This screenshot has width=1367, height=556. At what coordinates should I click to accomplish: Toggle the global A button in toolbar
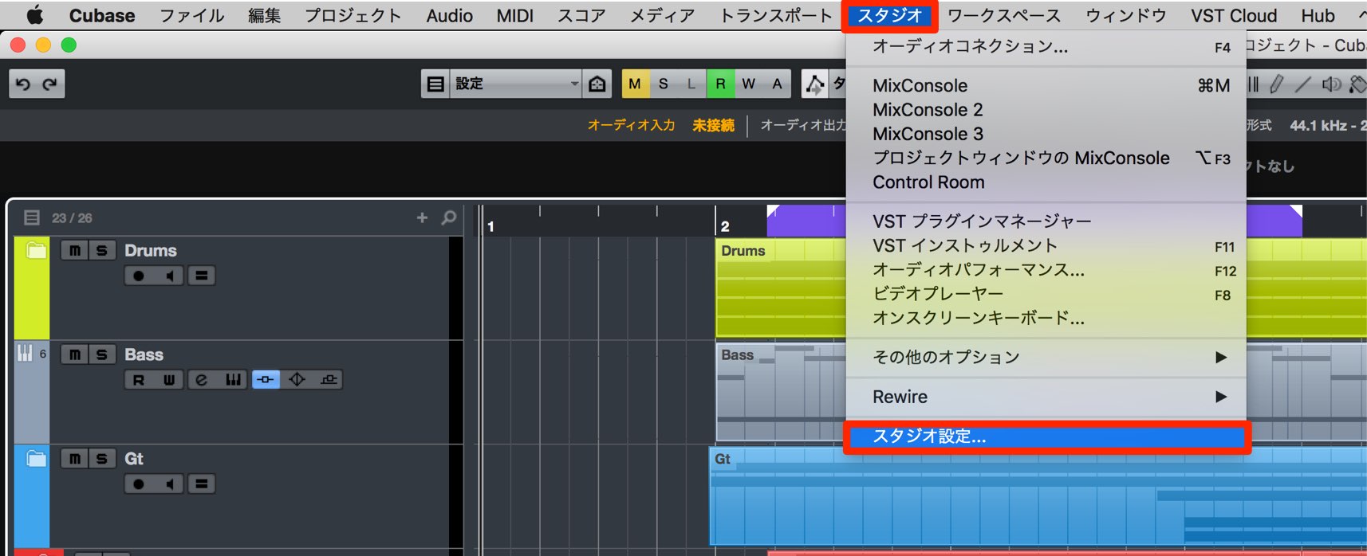[777, 84]
